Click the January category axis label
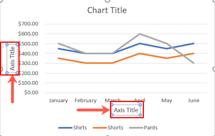The width and height of the screenshot is (215, 136). 58,101
